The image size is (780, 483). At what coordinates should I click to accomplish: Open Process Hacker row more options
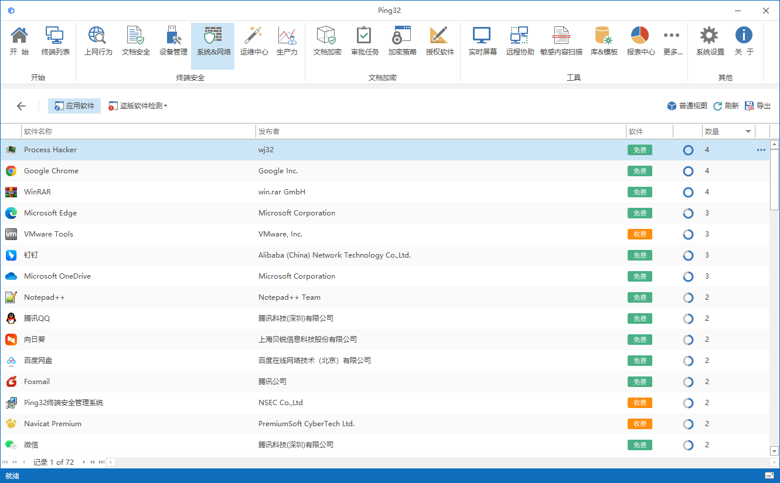click(761, 150)
